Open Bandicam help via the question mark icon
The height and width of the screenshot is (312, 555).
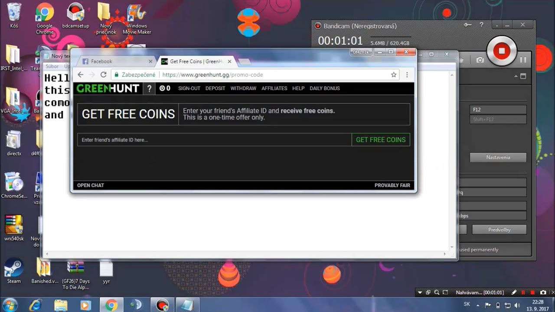(x=481, y=25)
